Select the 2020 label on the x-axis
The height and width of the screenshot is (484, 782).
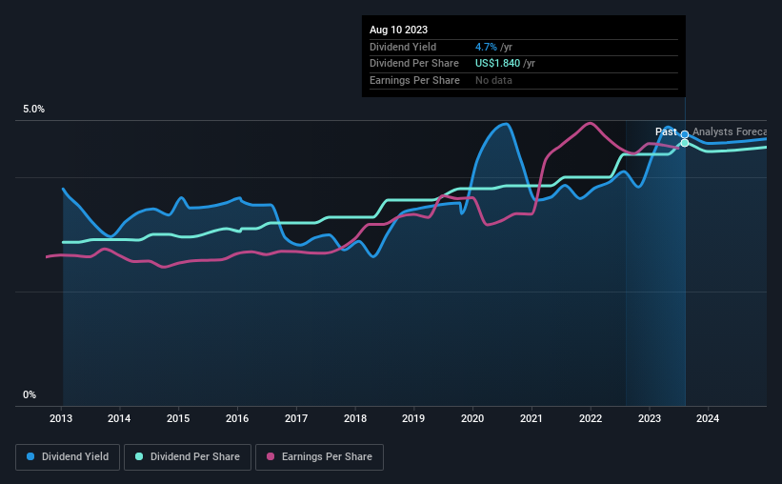pyautogui.click(x=472, y=418)
